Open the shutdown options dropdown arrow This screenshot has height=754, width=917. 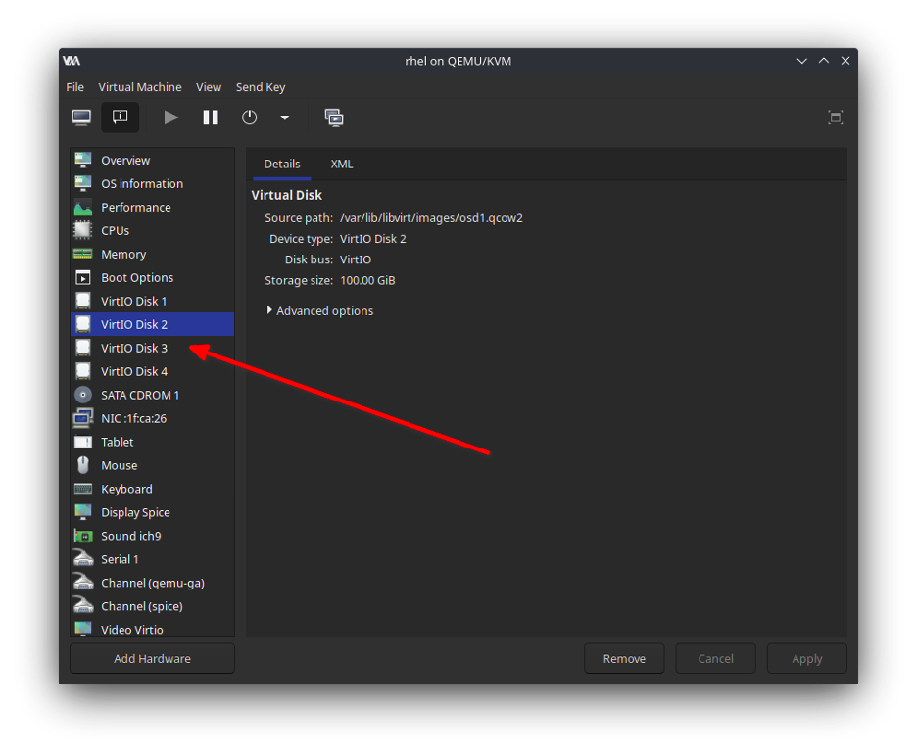[x=284, y=118]
